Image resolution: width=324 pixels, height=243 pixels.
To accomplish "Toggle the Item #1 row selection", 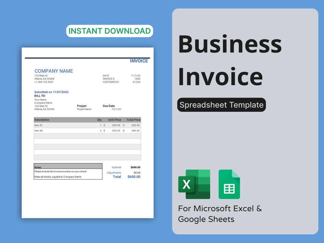I will 87,125.
